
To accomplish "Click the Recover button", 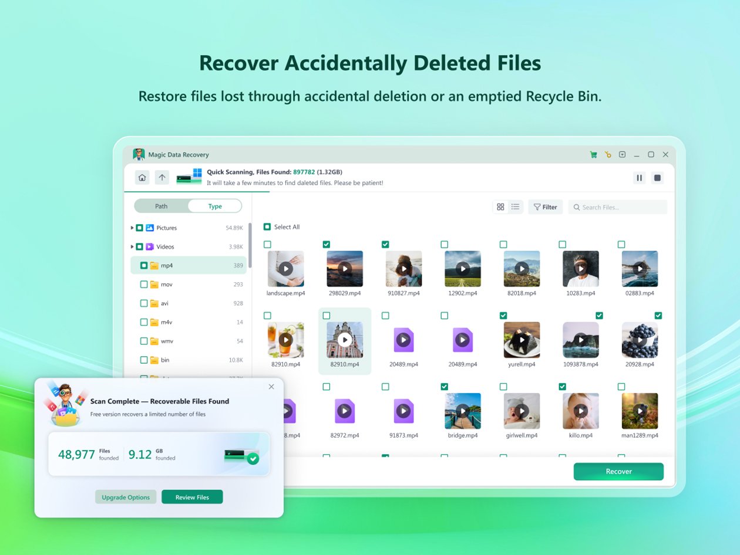I will pyautogui.click(x=618, y=472).
